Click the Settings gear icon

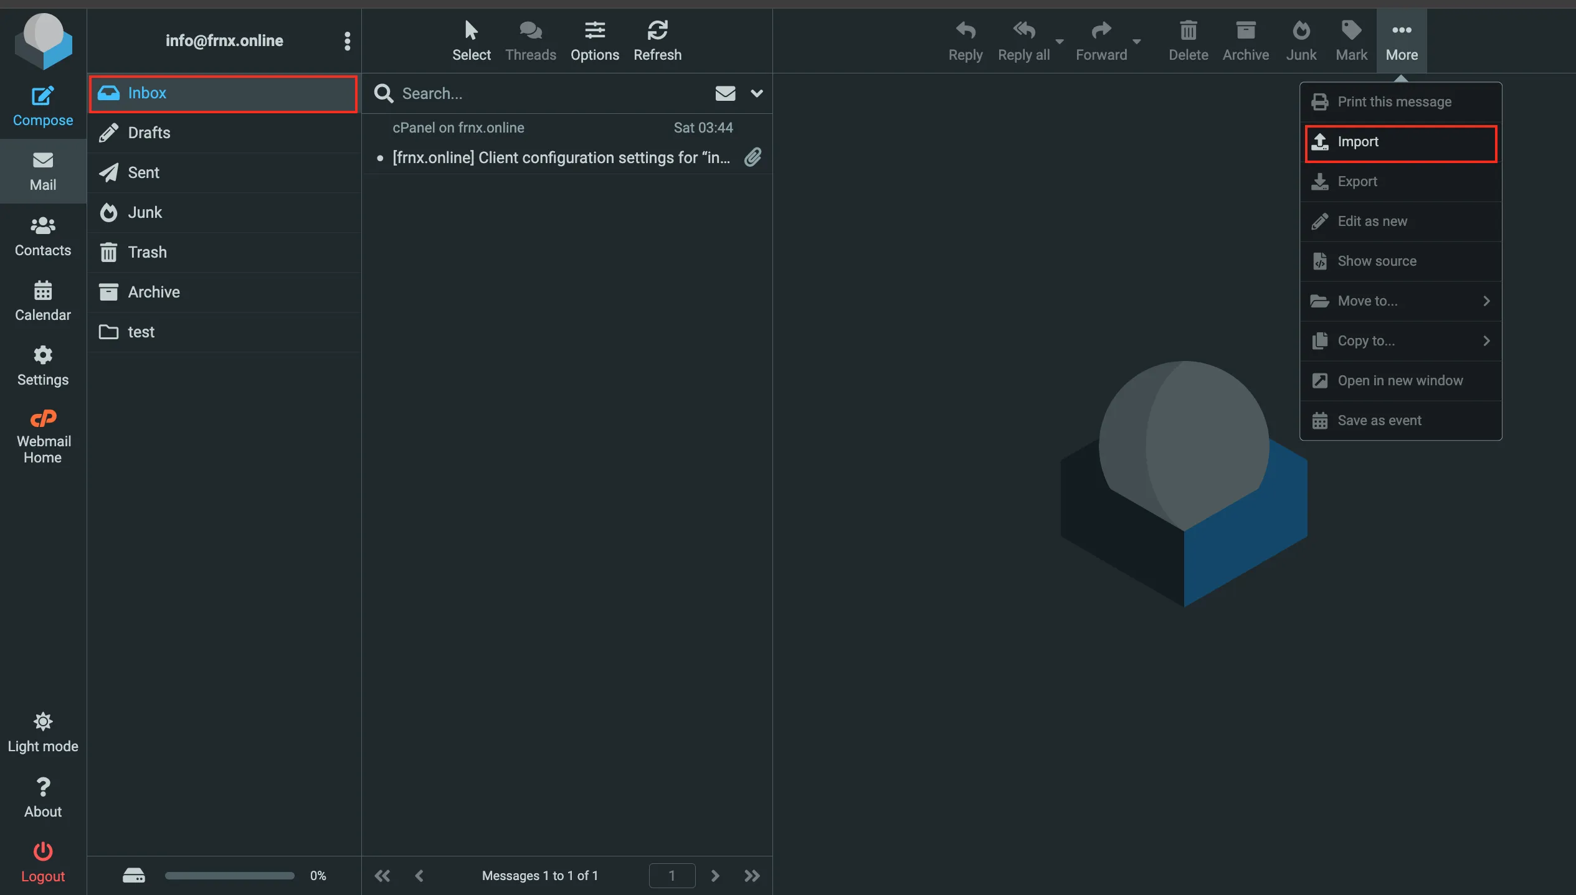[x=42, y=355]
